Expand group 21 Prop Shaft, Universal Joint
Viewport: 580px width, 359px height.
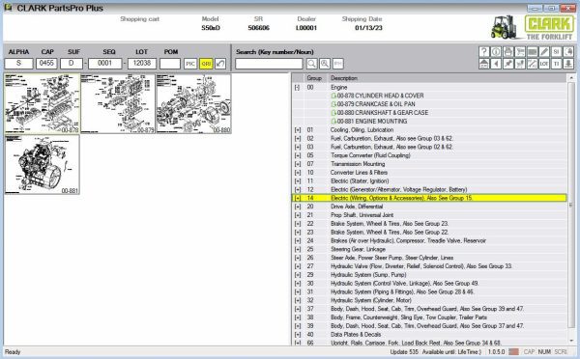pos(298,215)
